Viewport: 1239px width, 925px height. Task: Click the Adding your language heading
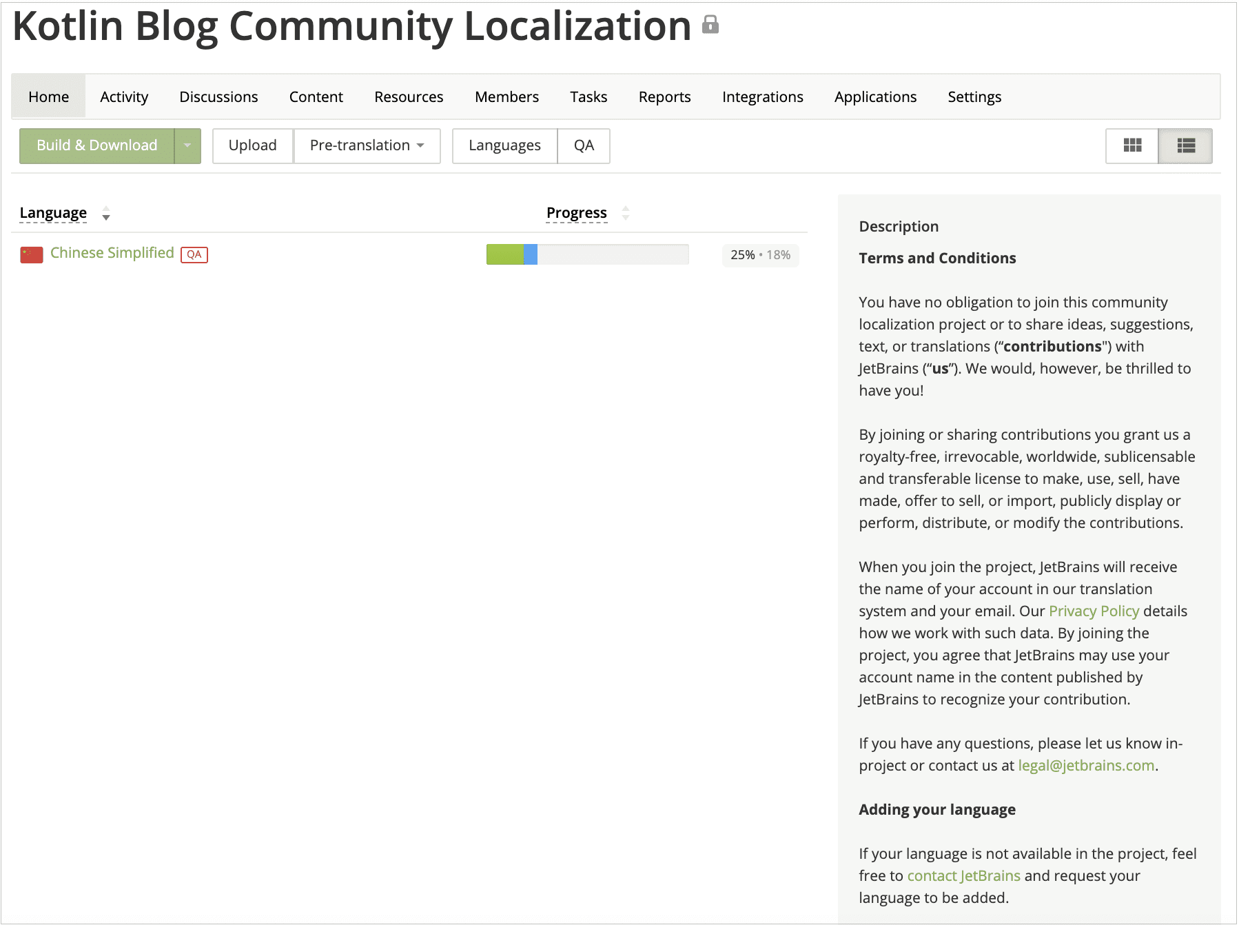click(x=936, y=809)
